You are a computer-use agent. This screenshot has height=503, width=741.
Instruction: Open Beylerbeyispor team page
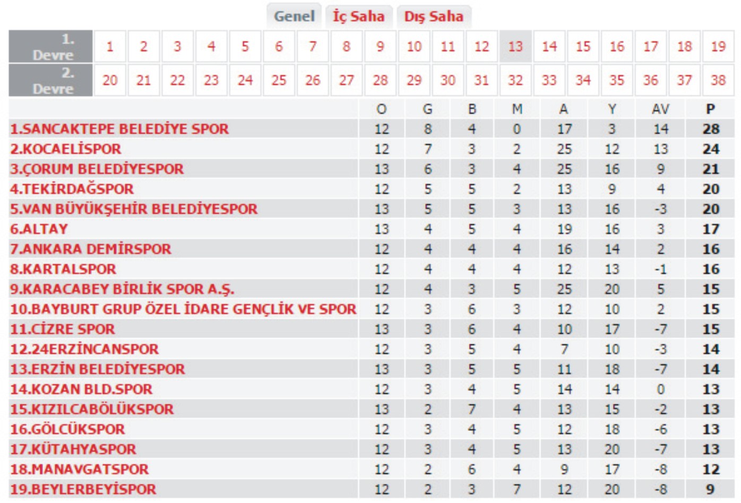83,489
